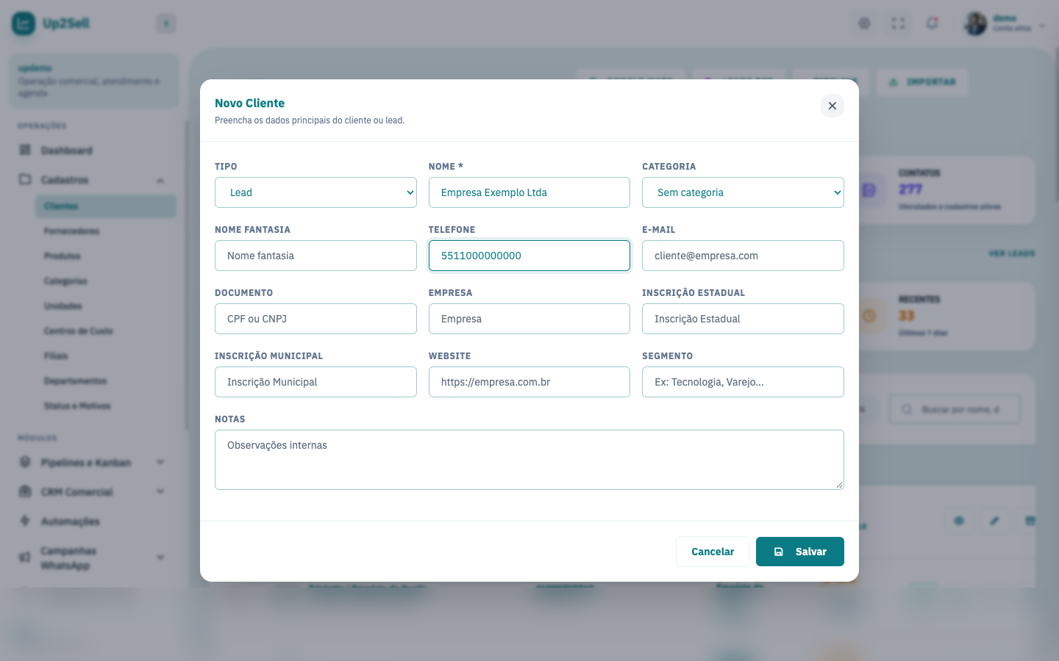
Task: Open Categorias sidebar item
Action: (106, 281)
